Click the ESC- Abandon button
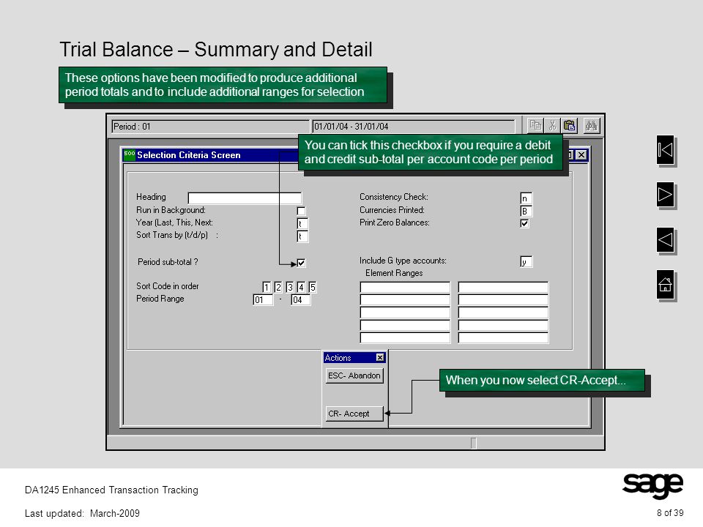 pyautogui.click(x=354, y=375)
